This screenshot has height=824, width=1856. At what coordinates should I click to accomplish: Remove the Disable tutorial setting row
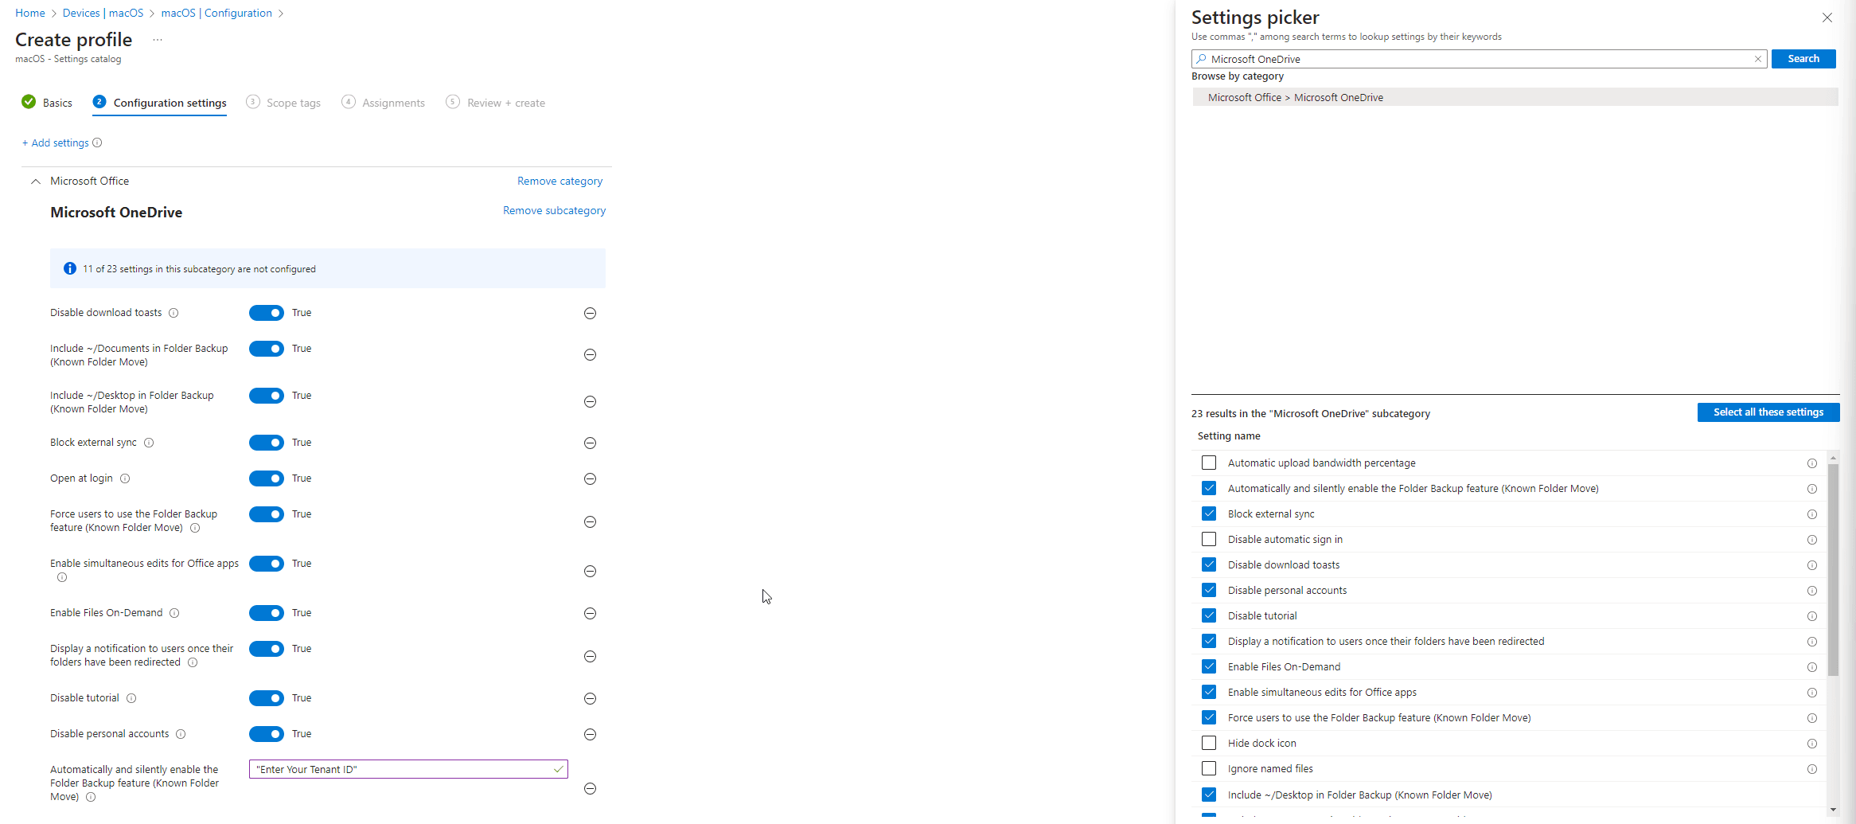tap(590, 699)
